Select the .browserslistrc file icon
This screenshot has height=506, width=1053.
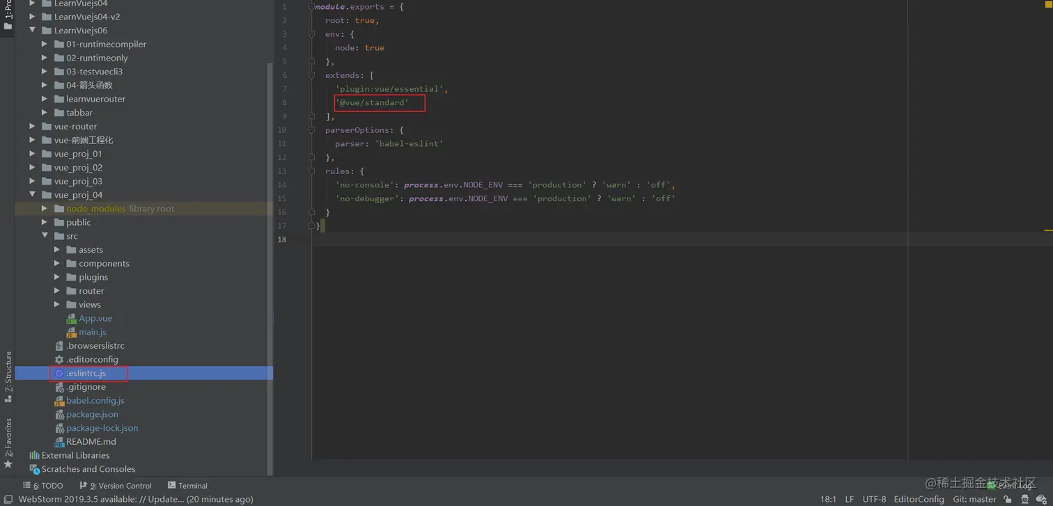(59, 346)
